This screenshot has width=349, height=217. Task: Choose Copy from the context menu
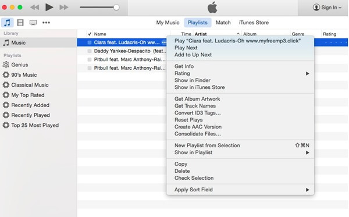tap(181, 164)
